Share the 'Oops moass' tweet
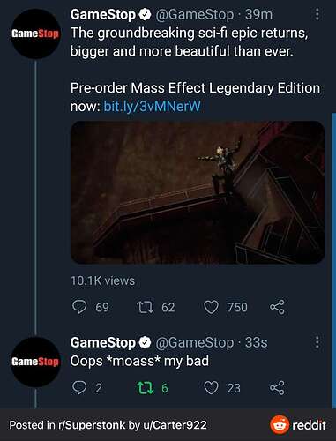 [277, 388]
